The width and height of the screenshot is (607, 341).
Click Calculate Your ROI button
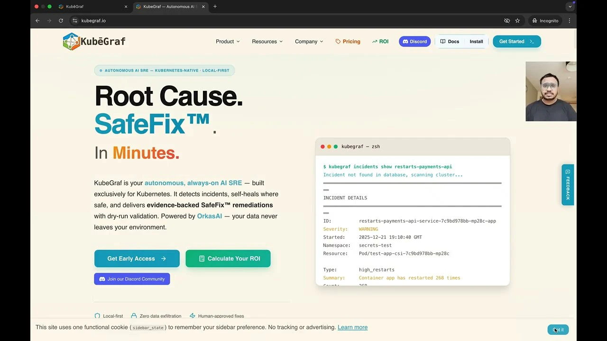coord(228,259)
